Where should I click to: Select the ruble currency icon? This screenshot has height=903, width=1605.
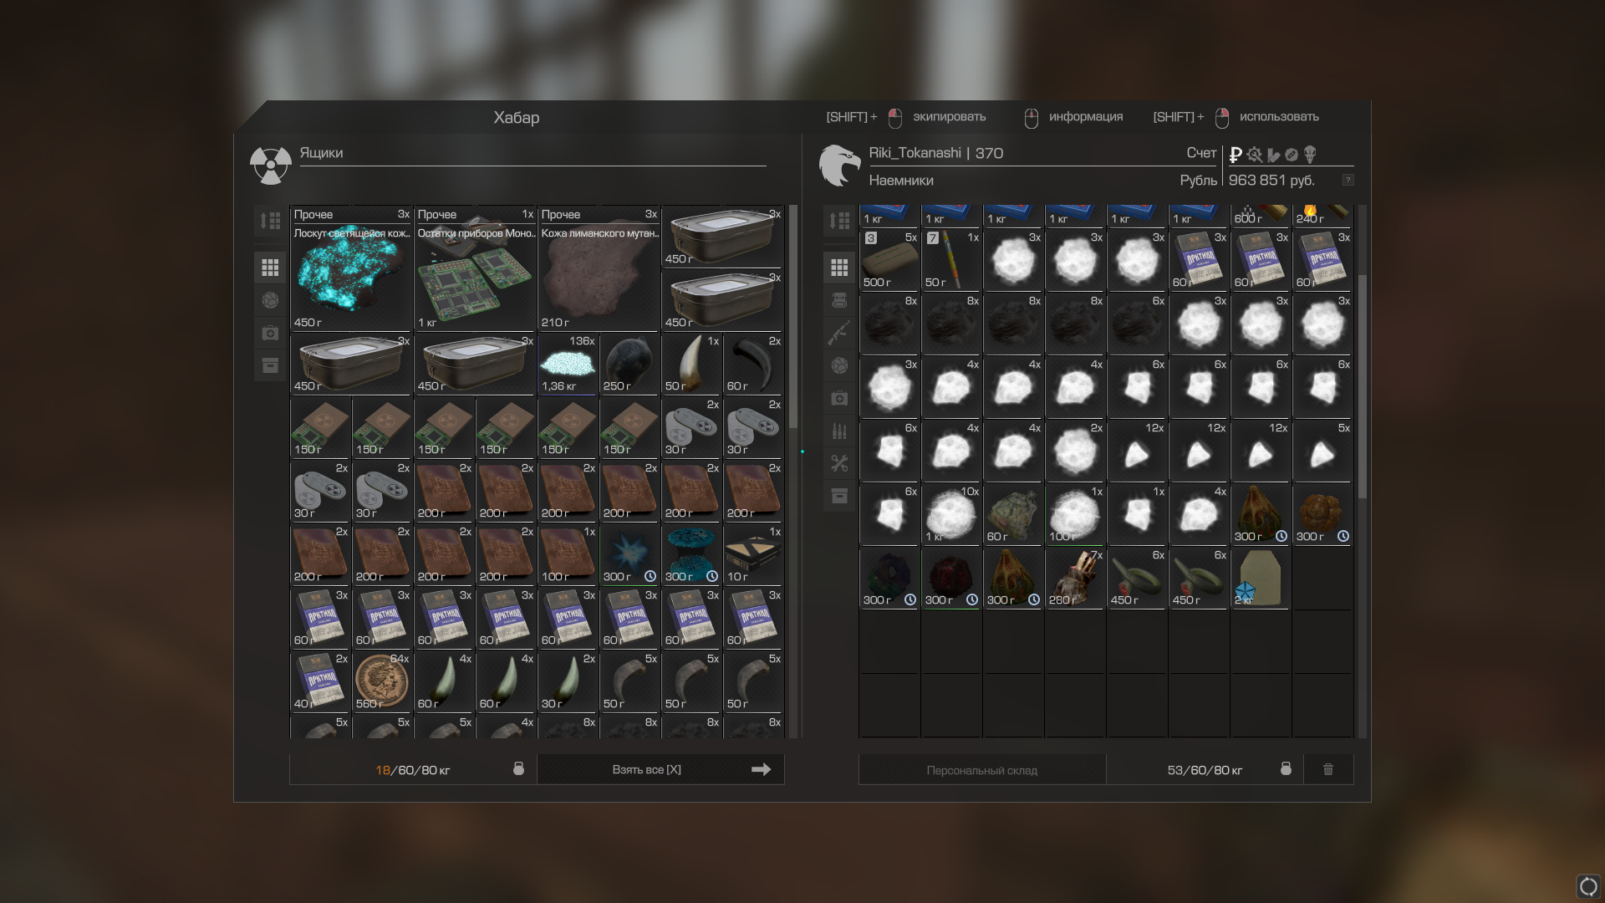[1236, 155]
